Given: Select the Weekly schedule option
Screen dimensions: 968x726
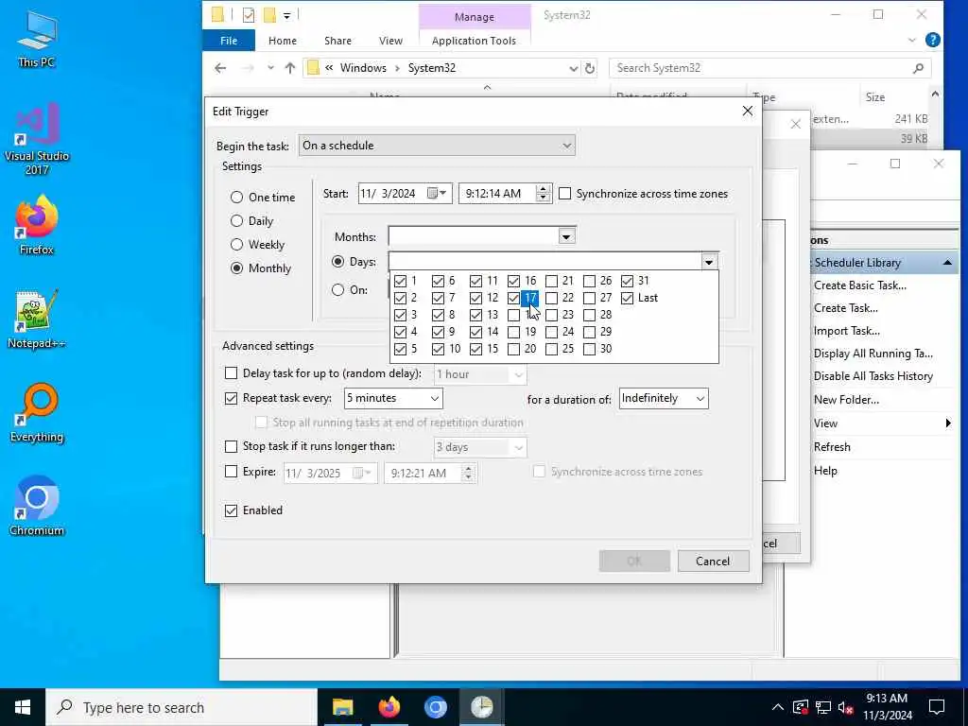Looking at the screenshot, I should [x=236, y=245].
